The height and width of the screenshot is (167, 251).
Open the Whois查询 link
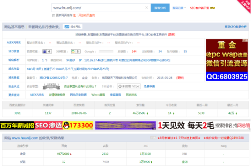[98, 95]
